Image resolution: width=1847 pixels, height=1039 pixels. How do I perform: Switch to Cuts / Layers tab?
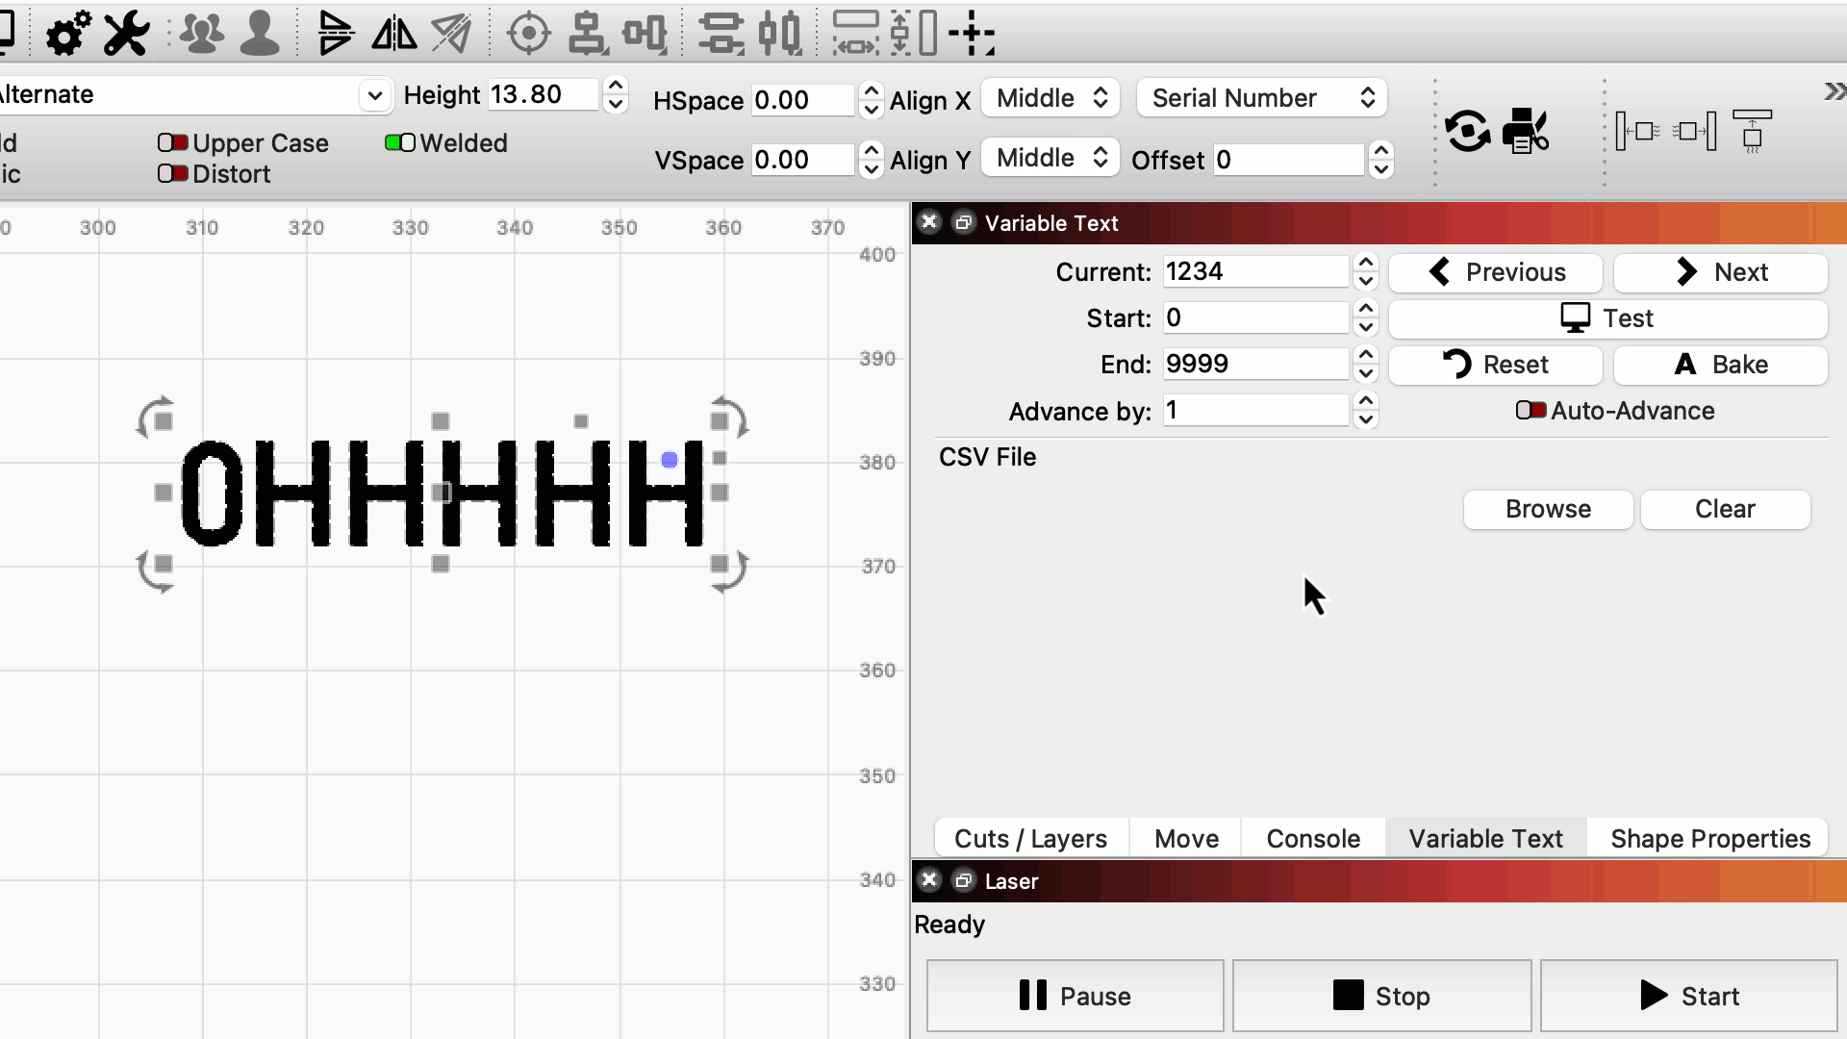(x=1030, y=837)
